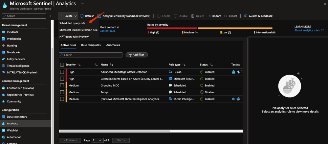The width and height of the screenshot is (328, 144).
Task: Sort by the Rule type column arrows
Action: [184, 65]
